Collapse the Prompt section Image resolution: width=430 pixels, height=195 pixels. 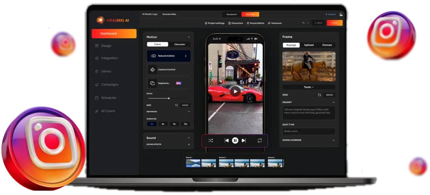click(x=333, y=102)
